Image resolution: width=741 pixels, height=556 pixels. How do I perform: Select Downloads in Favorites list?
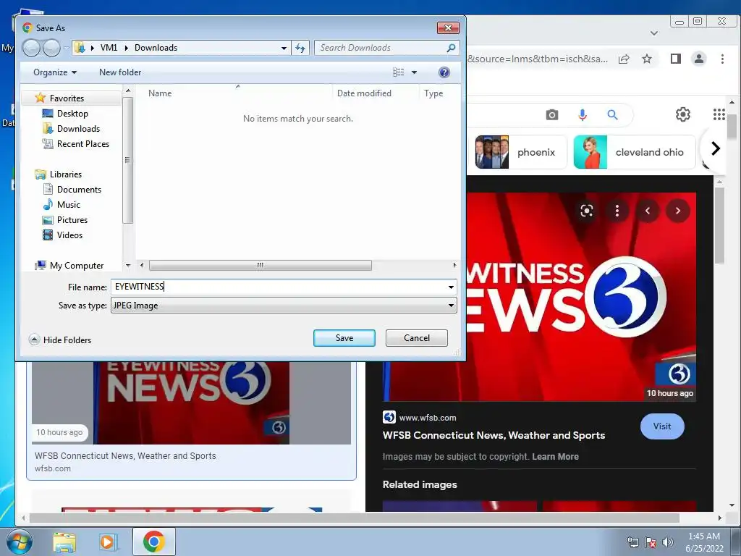coord(78,129)
